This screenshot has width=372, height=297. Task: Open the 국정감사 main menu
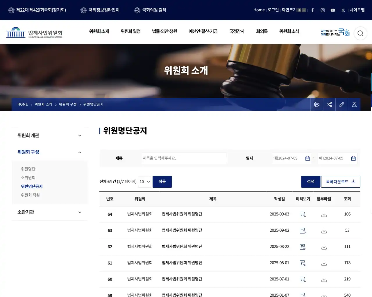(x=237, y=31)
